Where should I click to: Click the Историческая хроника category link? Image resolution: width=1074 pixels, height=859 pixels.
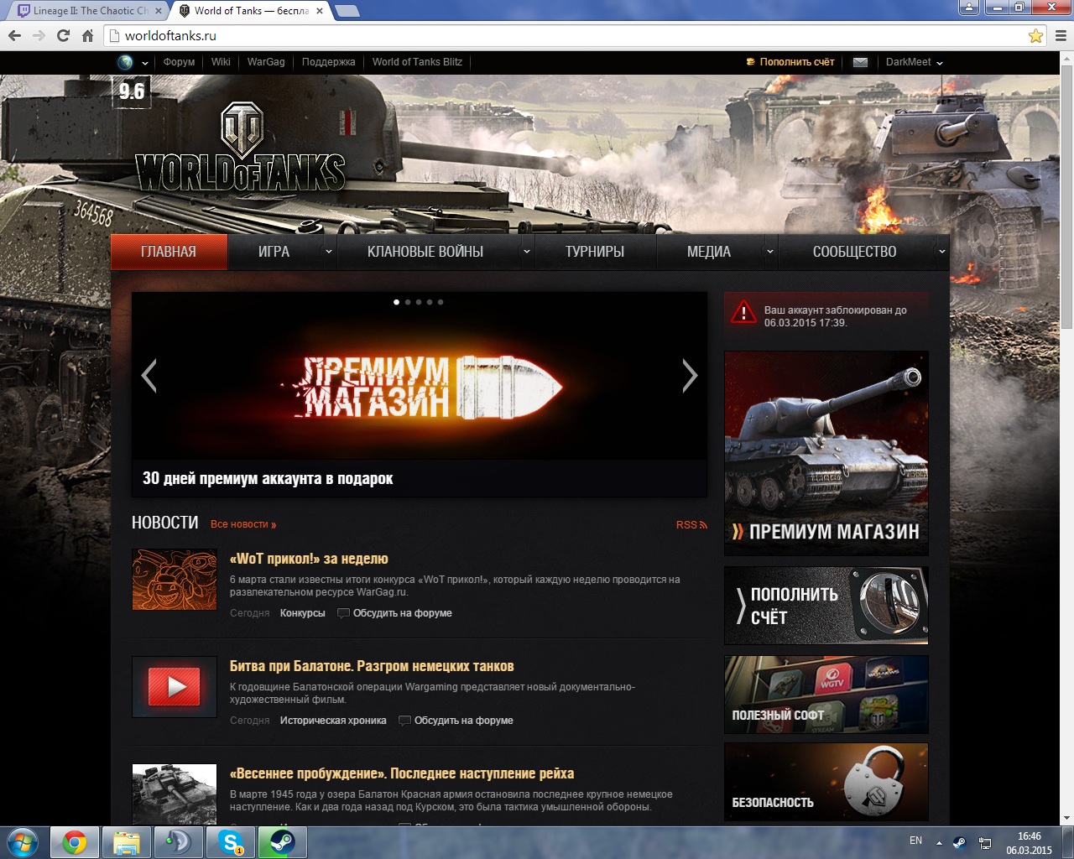point(333,721)
